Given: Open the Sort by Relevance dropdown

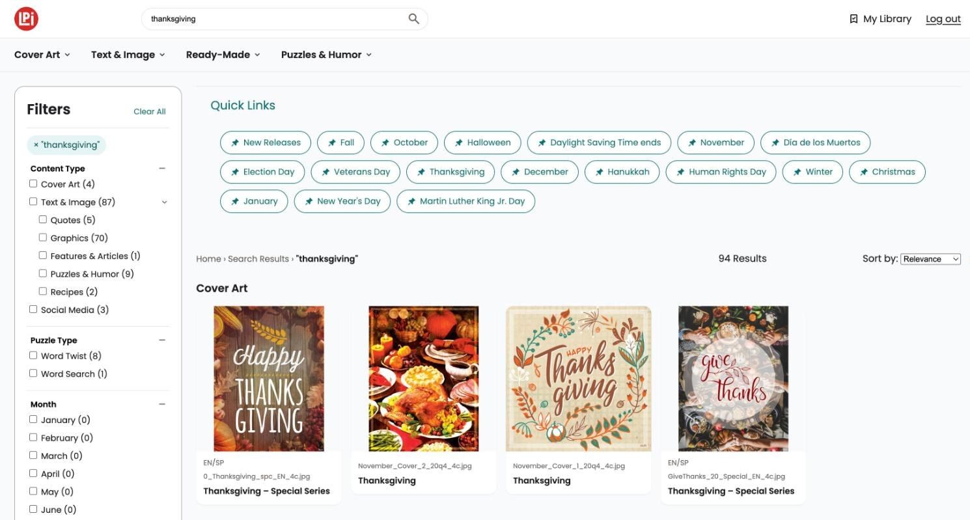Looking at the screenshot, I should (931, 259).
